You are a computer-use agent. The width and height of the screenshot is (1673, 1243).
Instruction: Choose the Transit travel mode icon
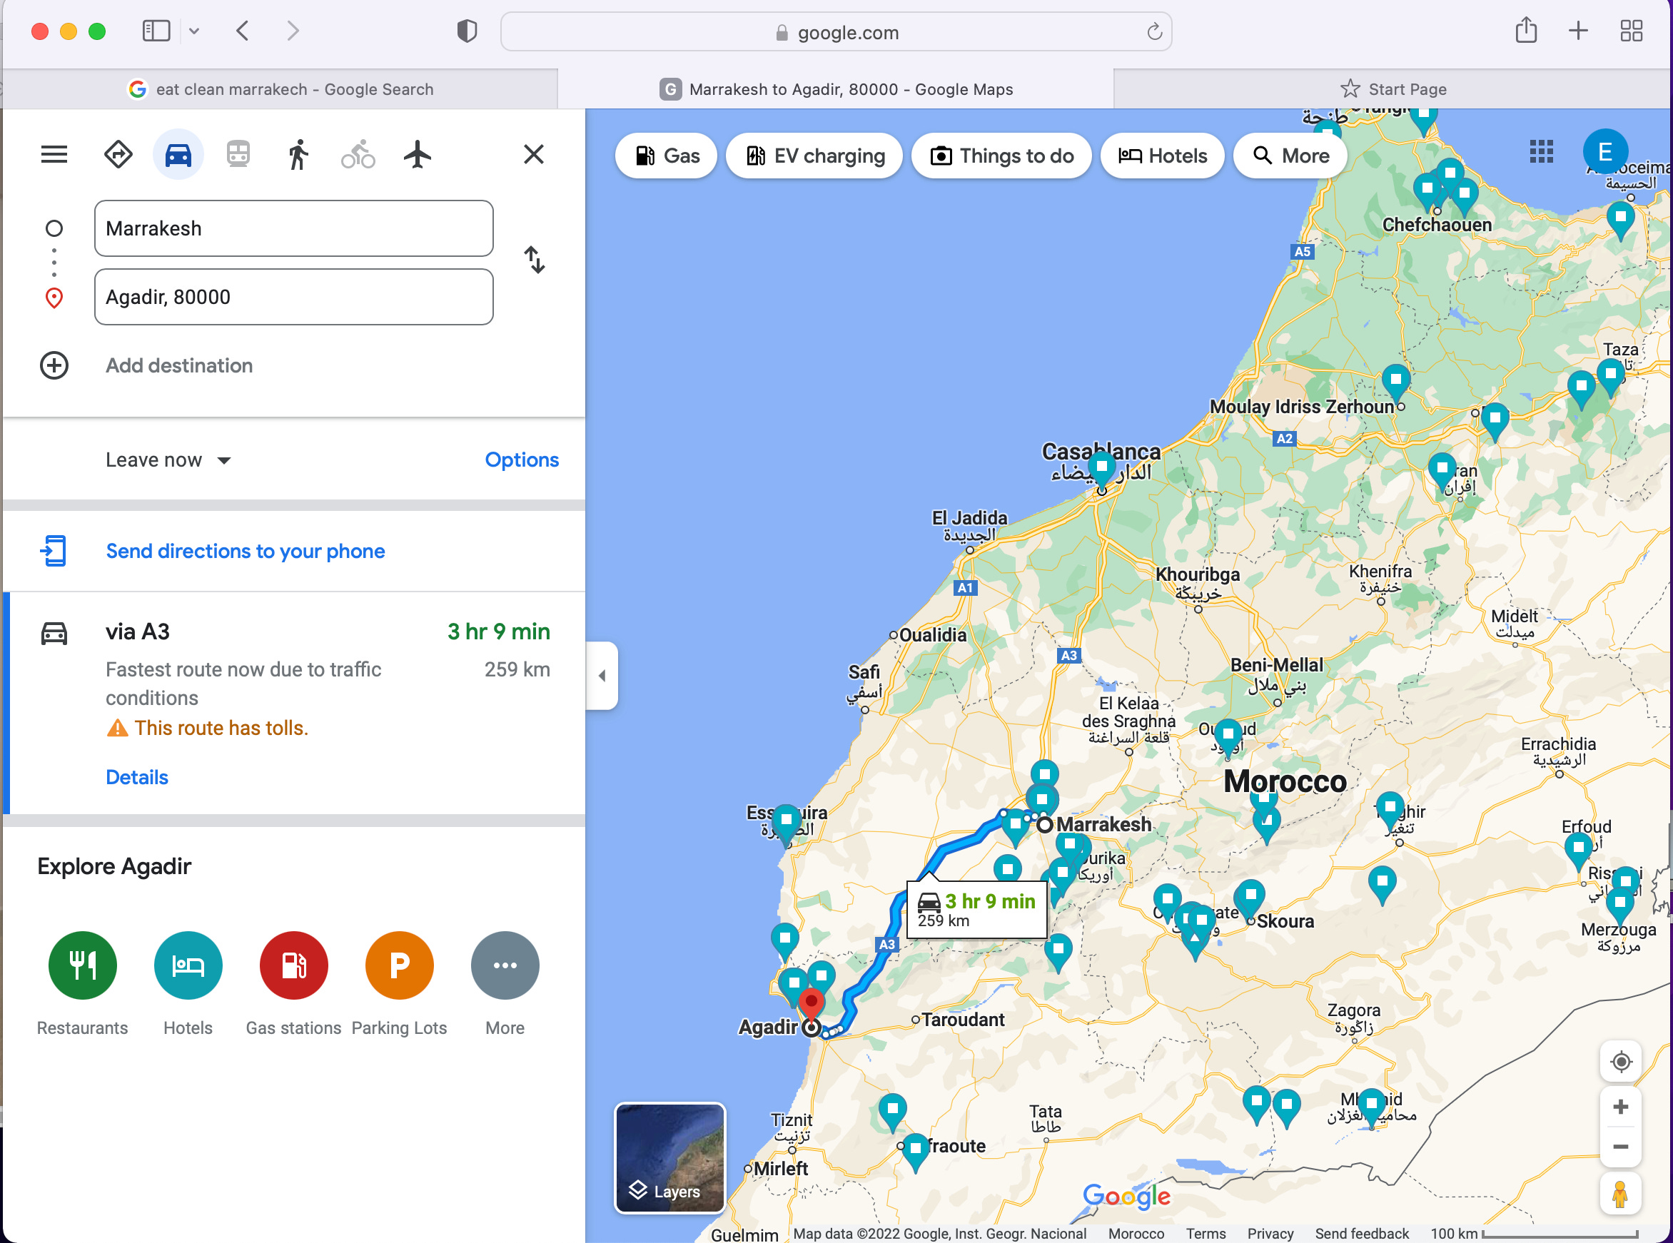pos(238,155)
